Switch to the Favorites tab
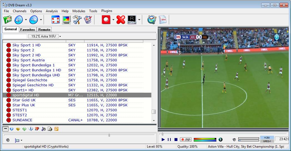The height and width of the screenshot is (151, 291). (x=27, y=29)
